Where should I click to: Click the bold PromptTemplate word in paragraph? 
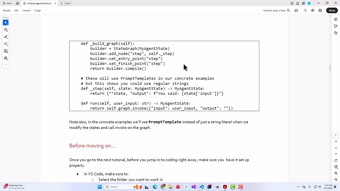165,122
